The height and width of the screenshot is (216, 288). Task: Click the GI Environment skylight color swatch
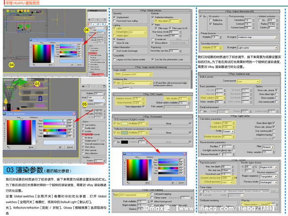[124, 123]
